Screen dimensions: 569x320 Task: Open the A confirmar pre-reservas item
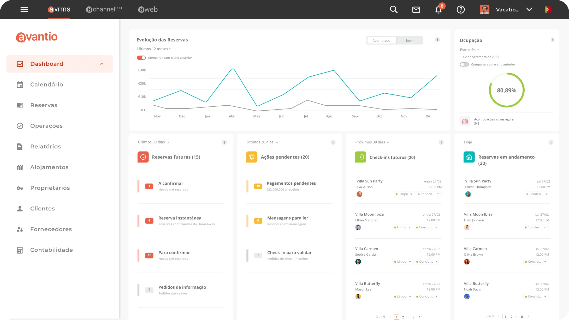[x=181, y=186]
